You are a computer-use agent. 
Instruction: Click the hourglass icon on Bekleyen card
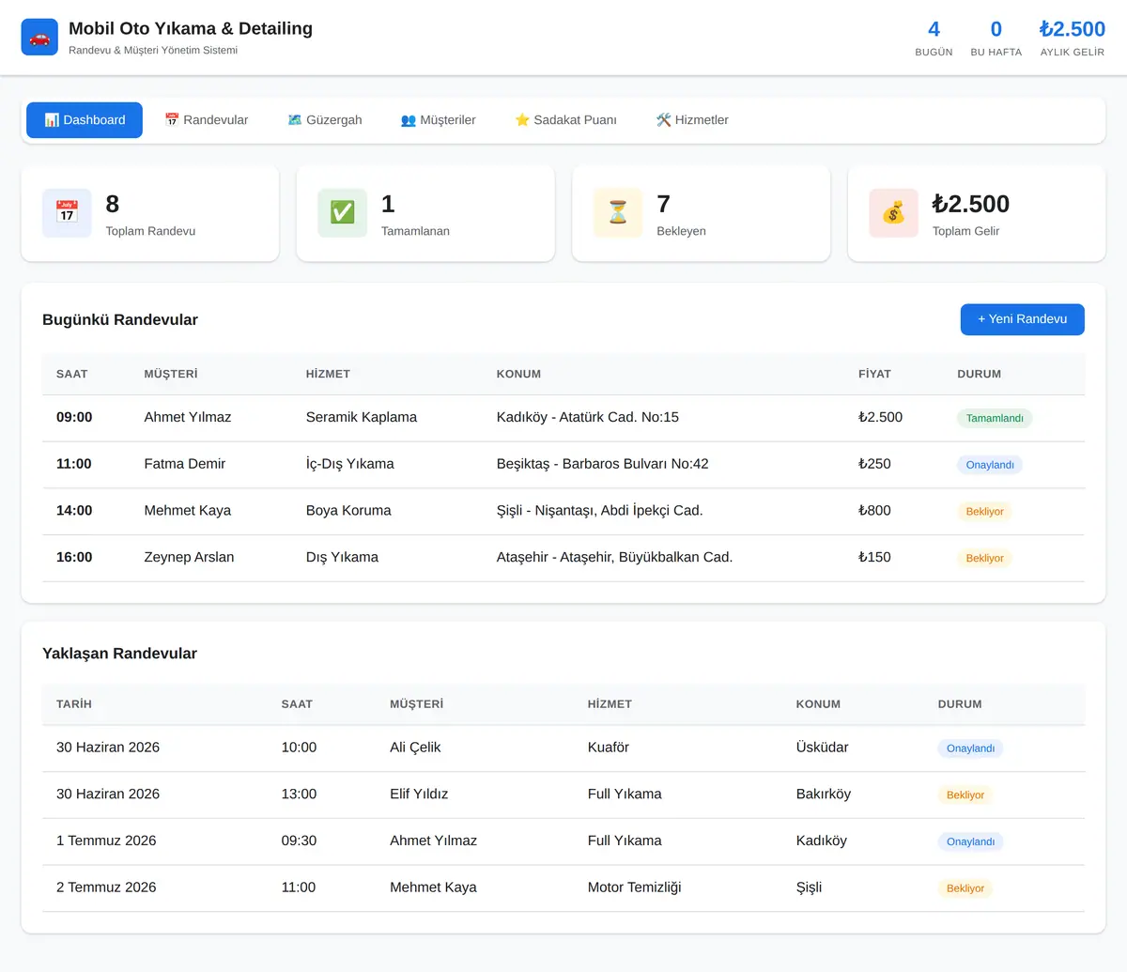[618, 213]
